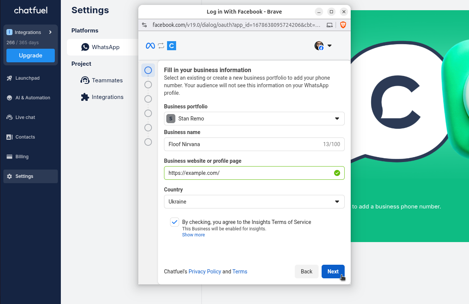Open the Billing section
The height and width of the screenshot is (304, 469).
coord(31,157)
